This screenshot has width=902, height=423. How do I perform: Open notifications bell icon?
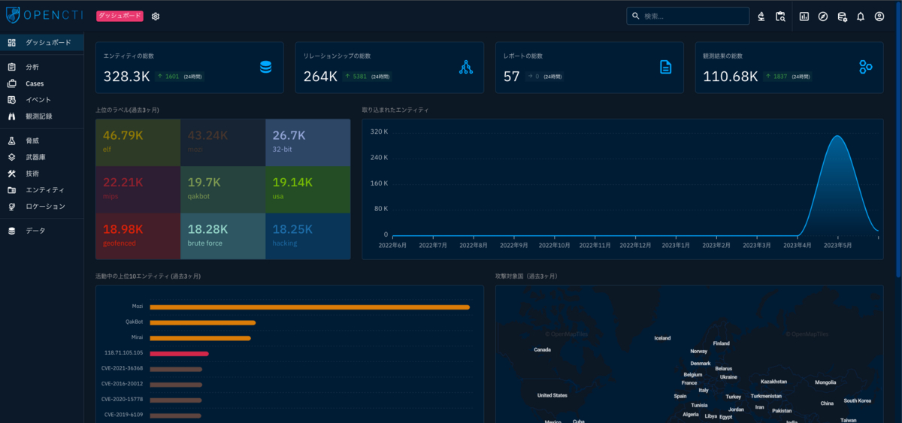click(861, 16)
